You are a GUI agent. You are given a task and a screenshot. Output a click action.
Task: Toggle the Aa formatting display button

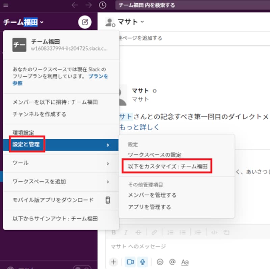pos(185,262)
